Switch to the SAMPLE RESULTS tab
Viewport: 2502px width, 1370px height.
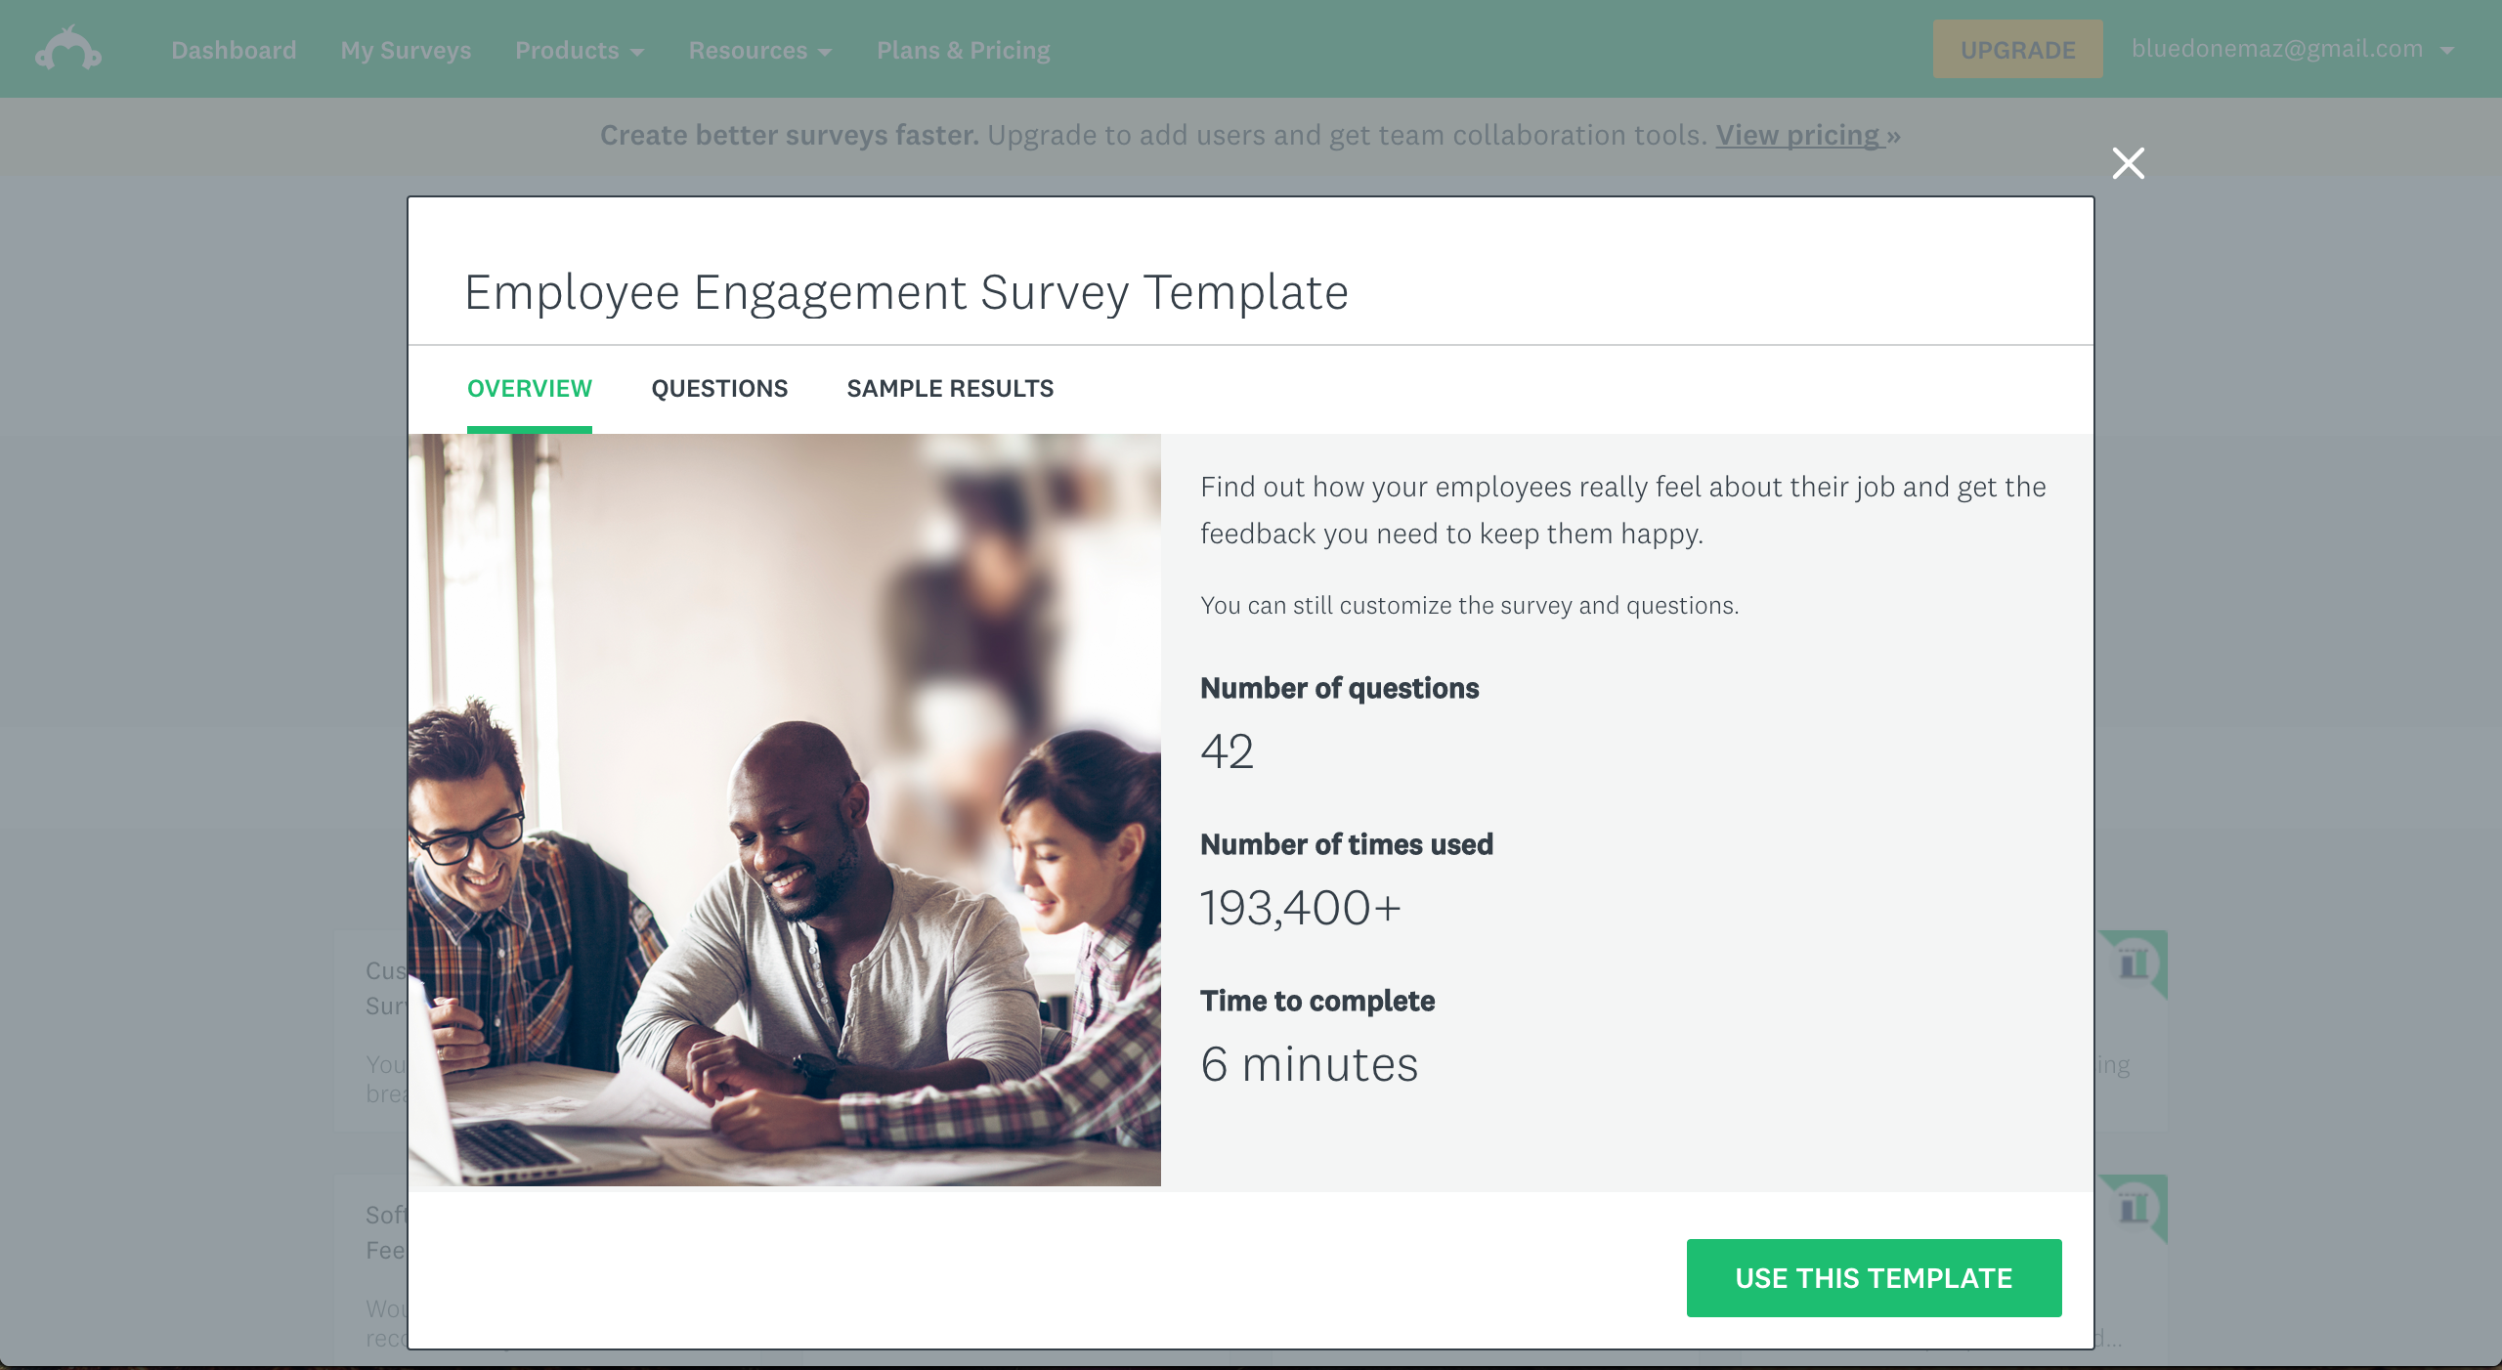[950, 389]
